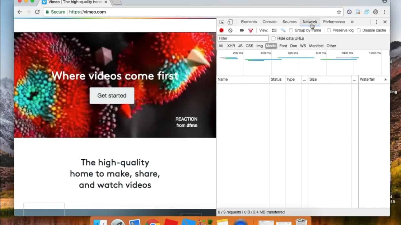Click the browser forward arrow
This screenshot has height=225, width=401.
28,12
